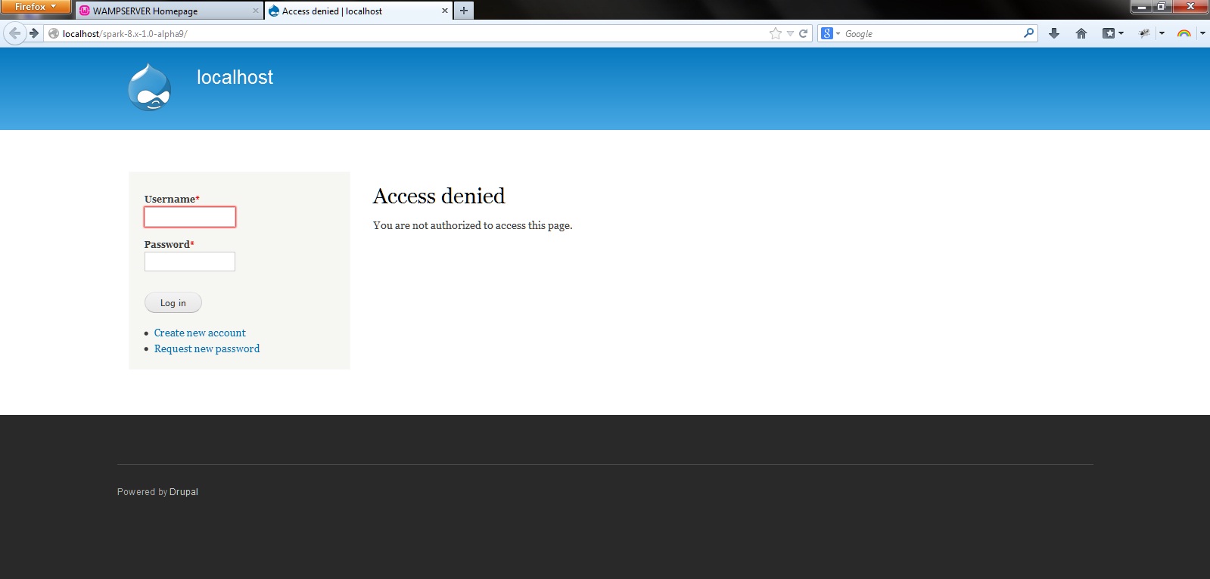Switch to Access denied | localhost tab

(359, 11)
